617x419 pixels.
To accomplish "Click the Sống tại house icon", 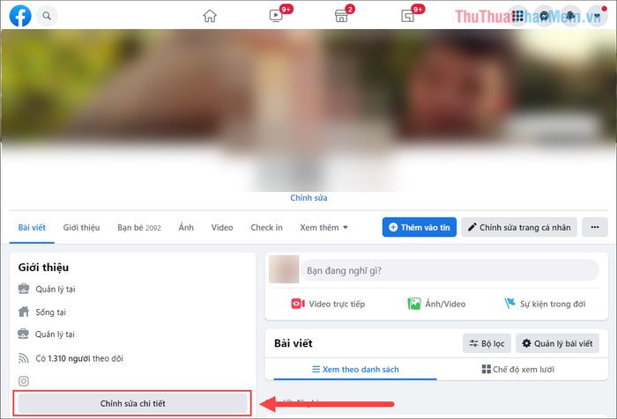I will [24, 312].
